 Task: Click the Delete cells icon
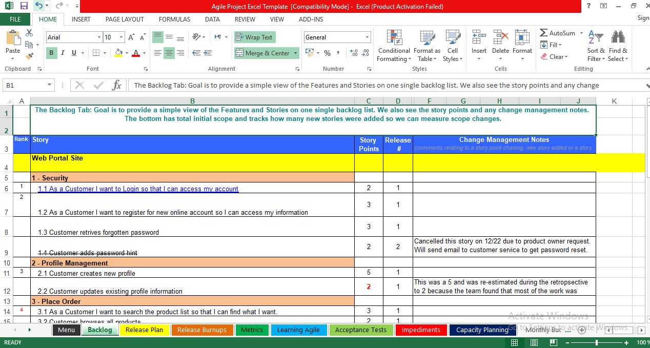[500, 38]
